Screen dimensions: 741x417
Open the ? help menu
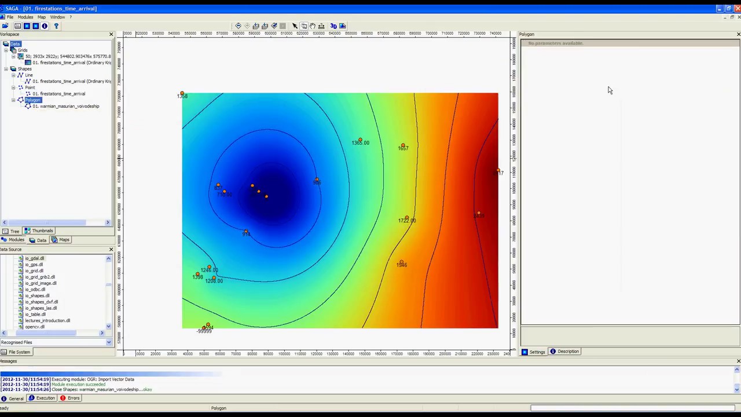[71, 17]
